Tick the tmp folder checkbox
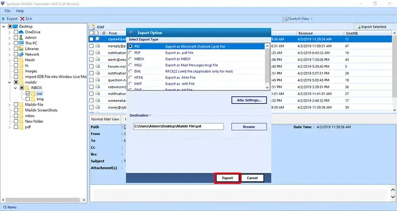The width and height of the screenshot is (397, 211). pyautogui.click(x=28, y=99)
